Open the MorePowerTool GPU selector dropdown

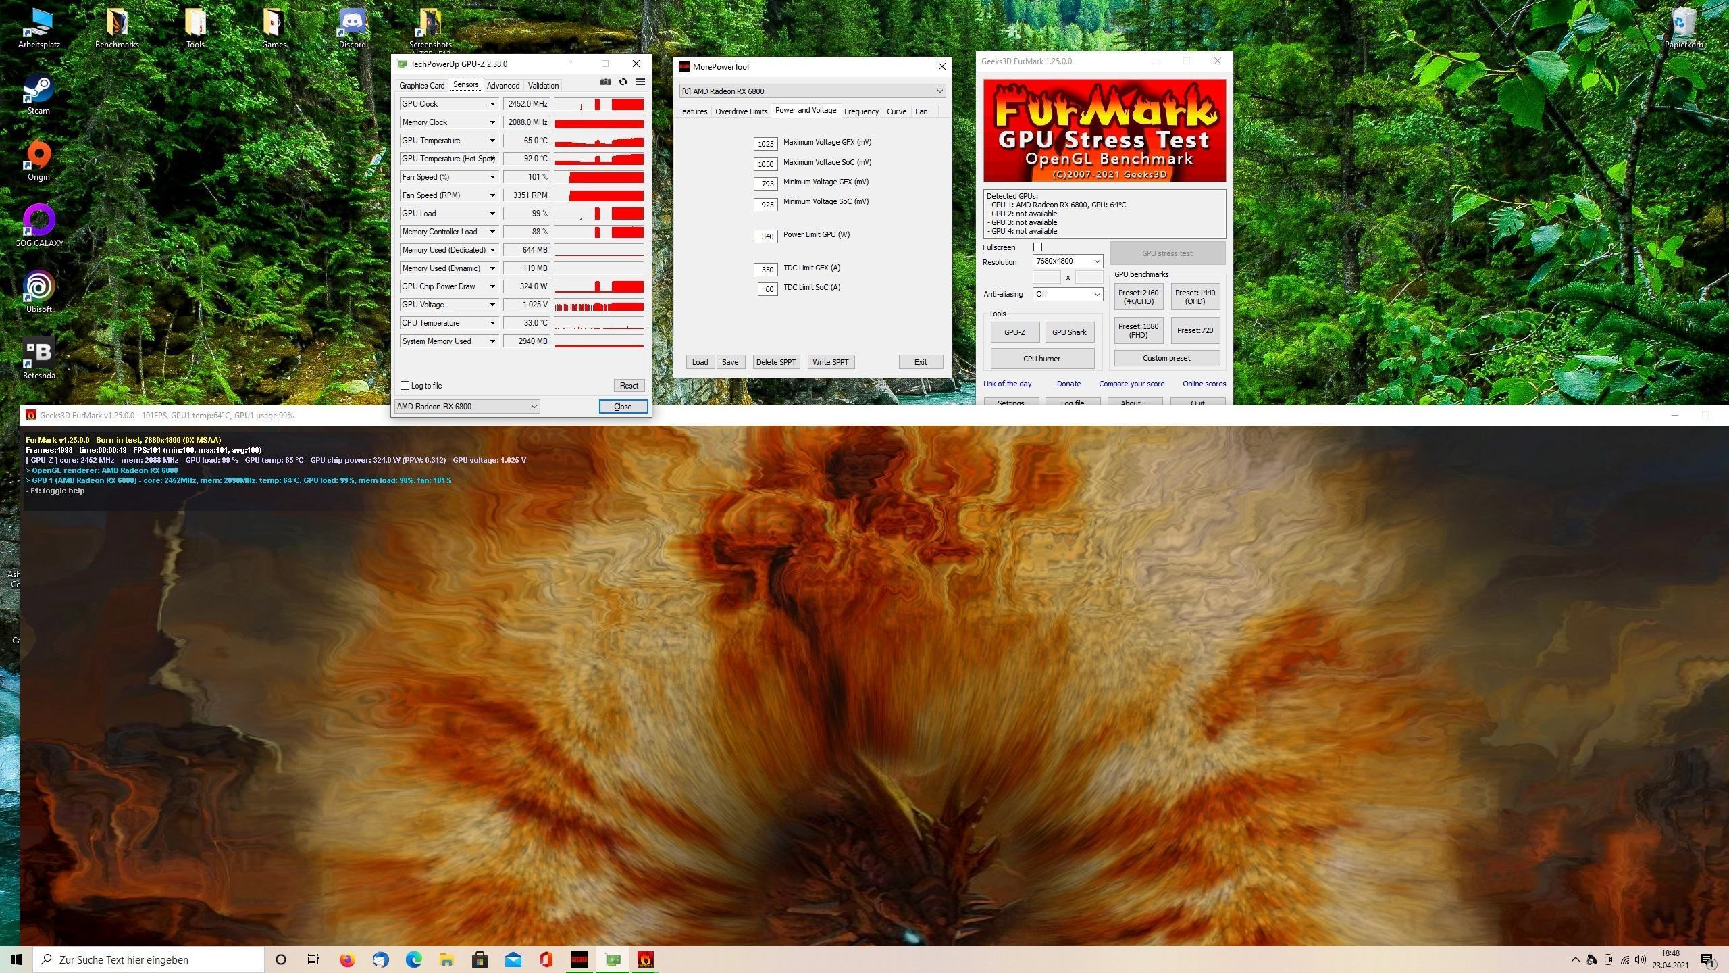coord(812,91)
